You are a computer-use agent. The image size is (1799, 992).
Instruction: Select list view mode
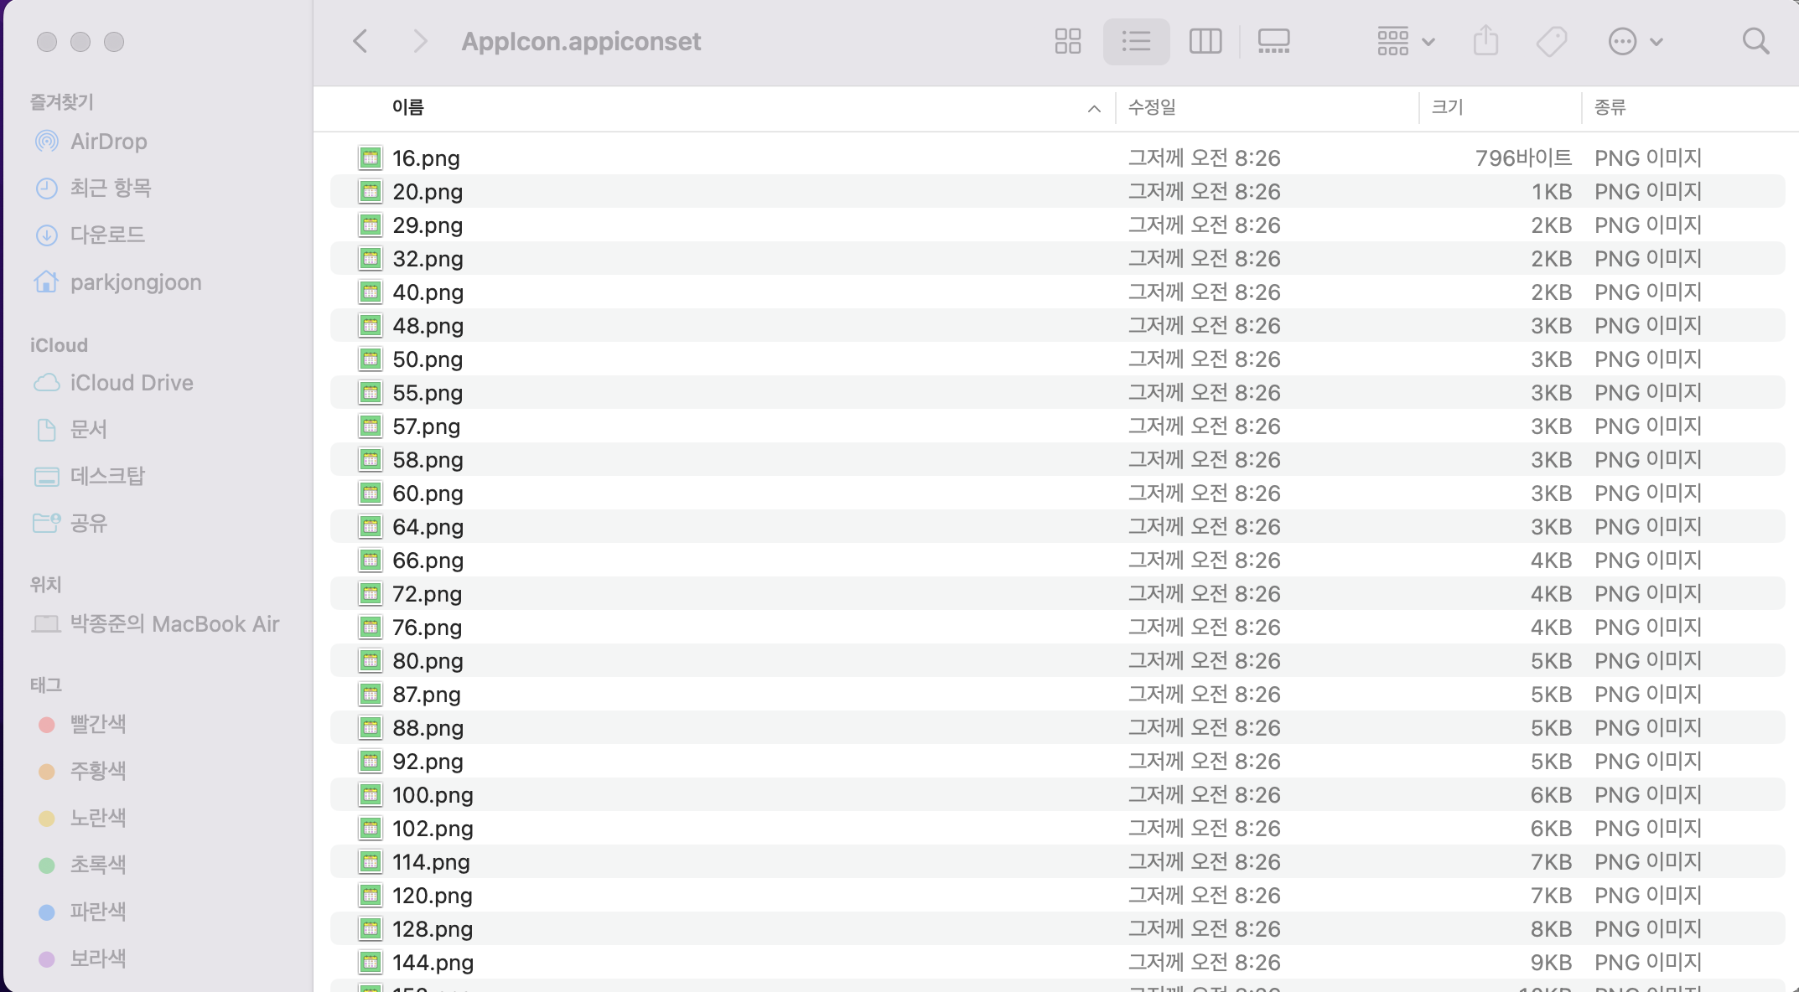coord(1136,41)
